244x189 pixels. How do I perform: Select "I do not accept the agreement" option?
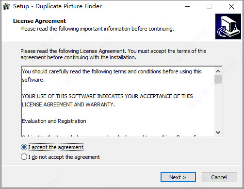tap(24, 157)
